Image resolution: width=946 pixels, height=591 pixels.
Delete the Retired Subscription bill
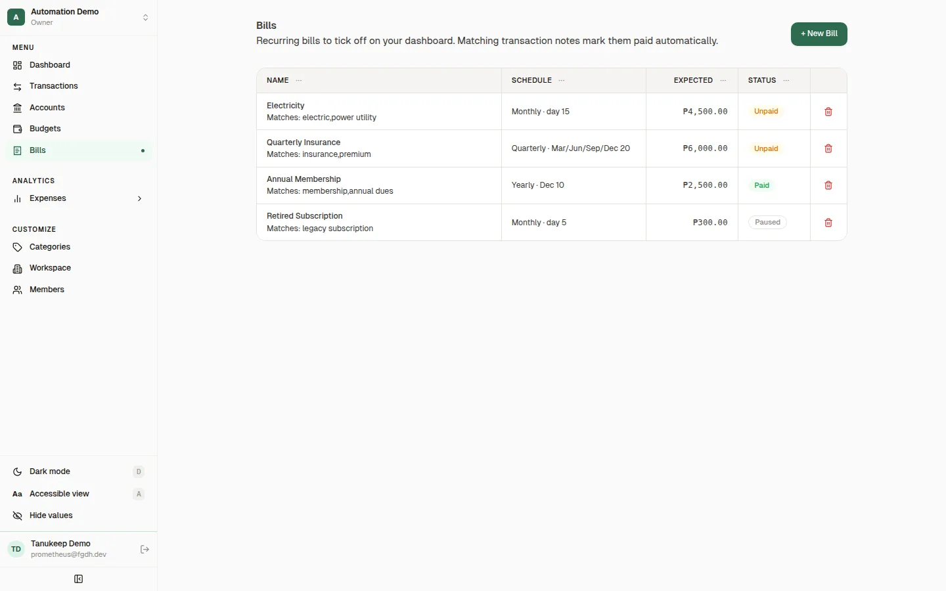pos(828,223)
